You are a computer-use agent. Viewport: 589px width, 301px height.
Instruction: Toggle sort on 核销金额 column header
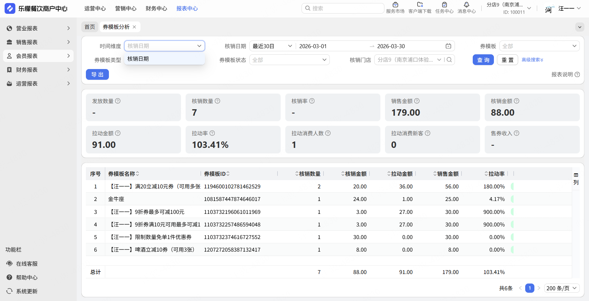click(343, 174)
